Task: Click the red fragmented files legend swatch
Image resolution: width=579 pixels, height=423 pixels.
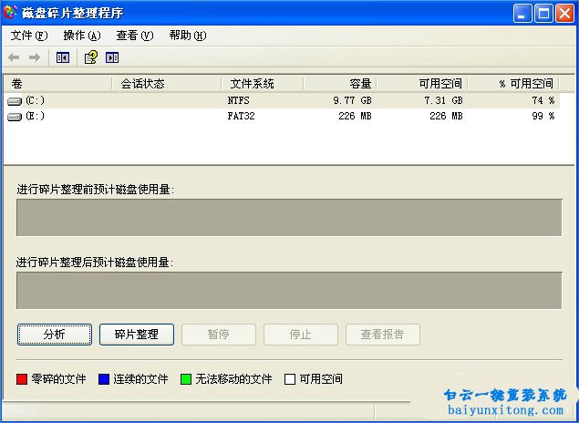Action: pos(23,379)
